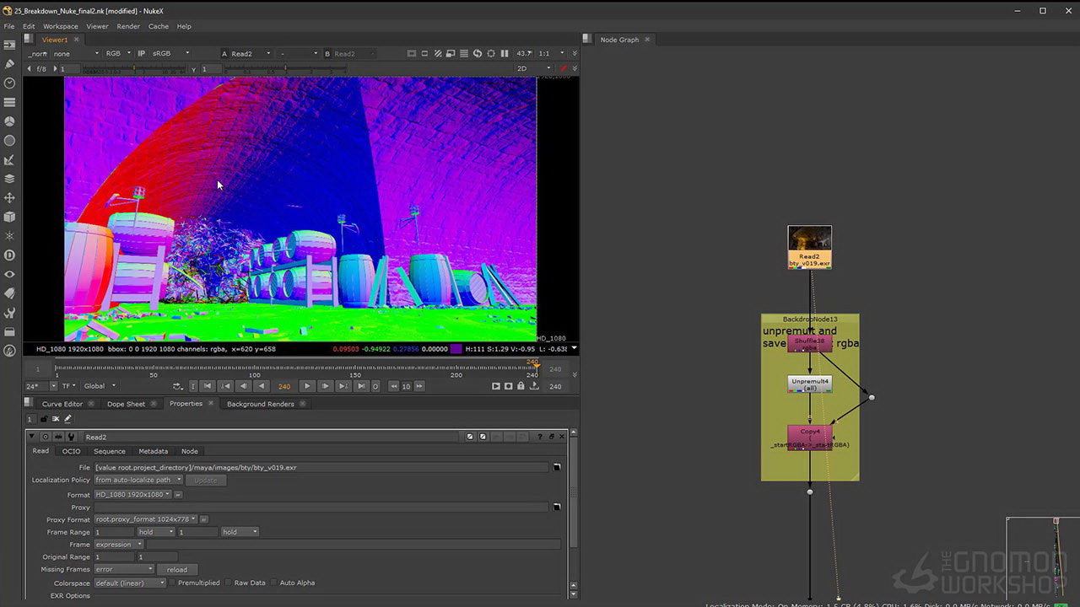Open the Views nodes eye icon
Viewport: 1080px width, 607px height.
click(x=9, y=274)
